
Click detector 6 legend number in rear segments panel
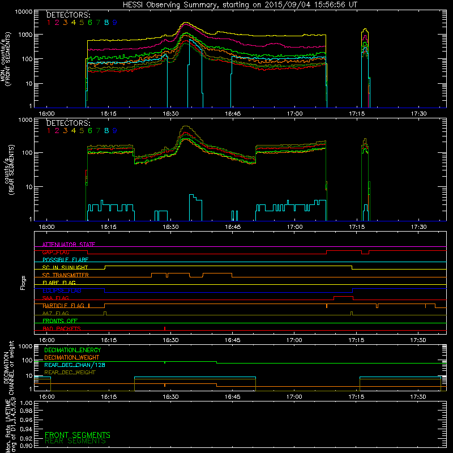pyautogui.click(x=90, y=131)
